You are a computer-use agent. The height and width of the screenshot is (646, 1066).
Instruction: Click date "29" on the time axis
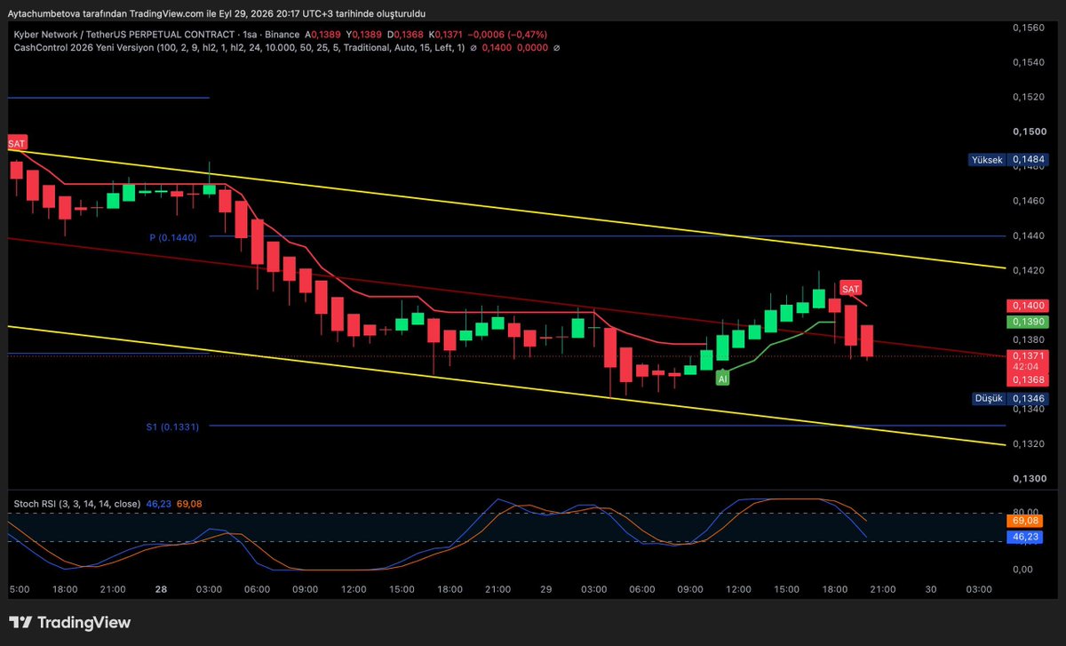tap(546, 589)
